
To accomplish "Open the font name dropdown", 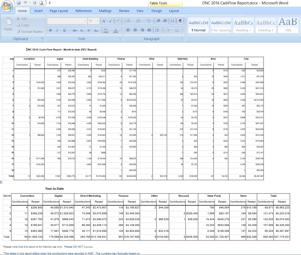I will coord(85,21).
